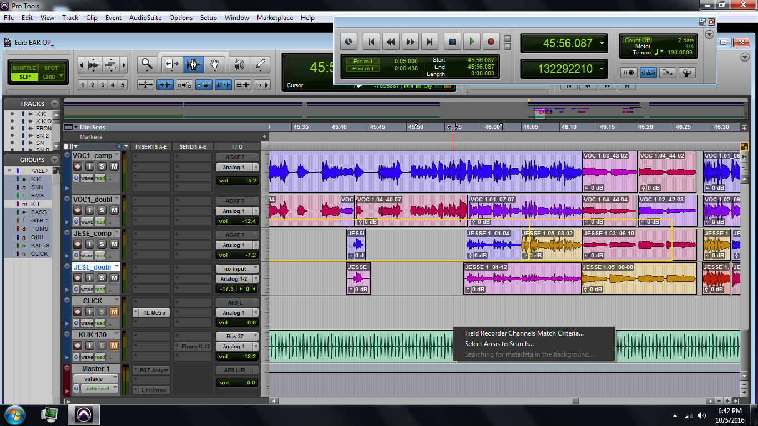Toggle Link Track and Edit Selection
758x426 pixels.
(x=242, y=85)
